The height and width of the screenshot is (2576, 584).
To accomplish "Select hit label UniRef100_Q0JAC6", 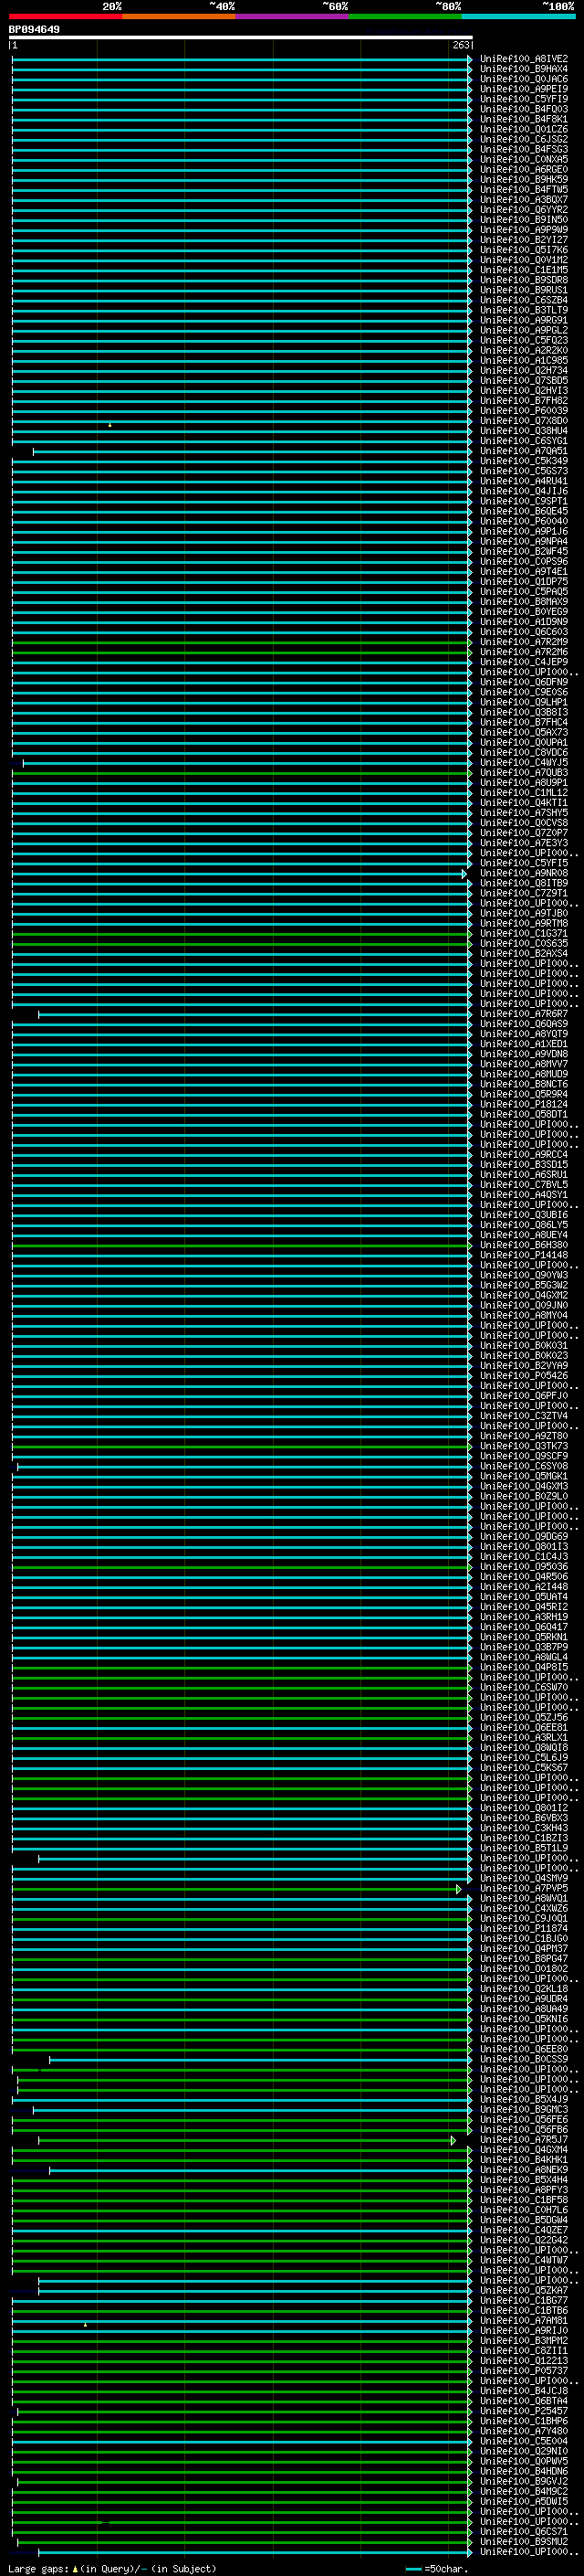I will point(523,79).
